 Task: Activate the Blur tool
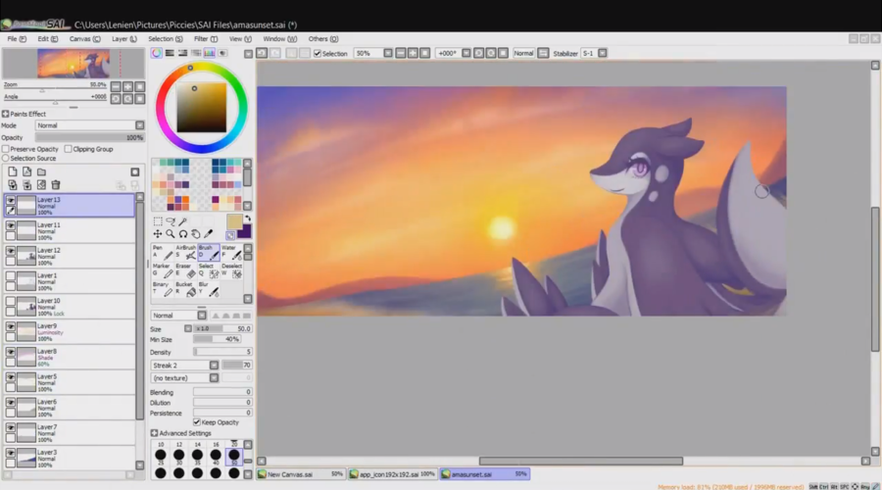point(209,289)
